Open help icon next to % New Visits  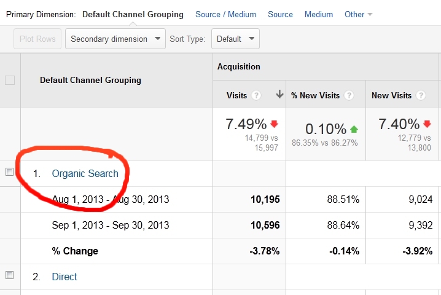[349, 95]
